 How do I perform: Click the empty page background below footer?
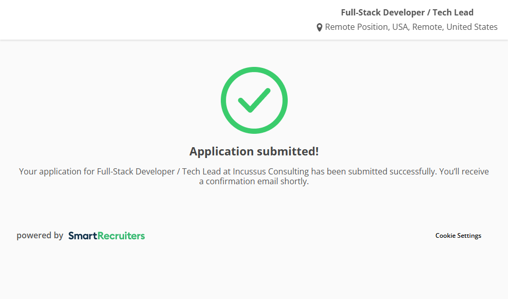pos(254,273)
